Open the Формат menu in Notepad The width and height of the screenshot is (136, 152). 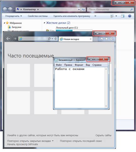click(79, 65)
